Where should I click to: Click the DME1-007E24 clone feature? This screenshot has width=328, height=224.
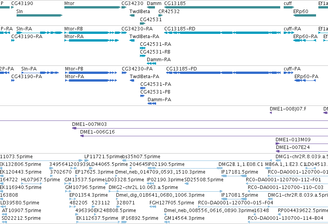click(x=302, y=151)
